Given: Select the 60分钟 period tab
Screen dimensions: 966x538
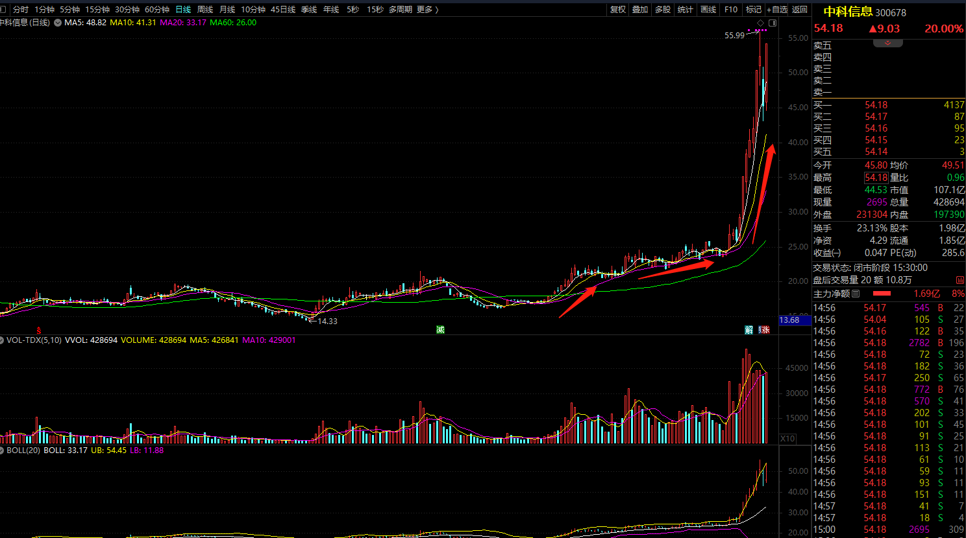Looking at the screenshot, I should coord(157,9).
